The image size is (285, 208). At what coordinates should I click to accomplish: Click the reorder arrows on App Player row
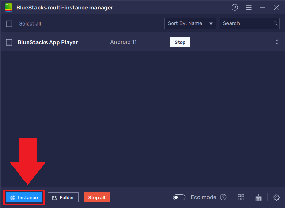[277, 42]
